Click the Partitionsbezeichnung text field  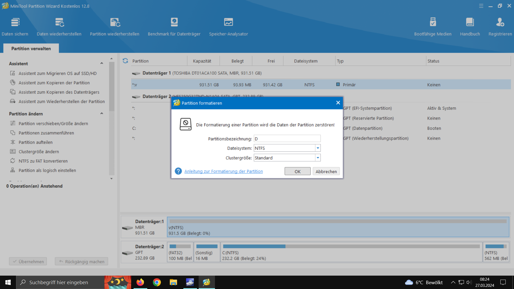287,139
